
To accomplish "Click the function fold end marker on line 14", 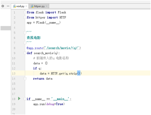I will pyautogui.click(x=25, y=79).
